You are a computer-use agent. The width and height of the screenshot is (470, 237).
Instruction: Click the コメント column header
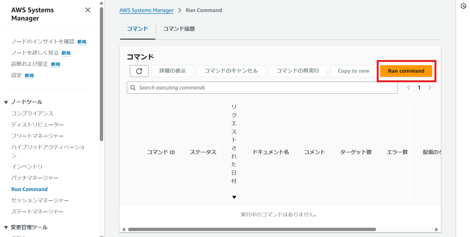click(315, 152)
